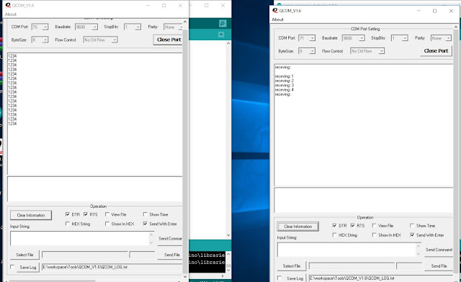Expand StopBits dropdown in right QCOM window

point(405,38)
